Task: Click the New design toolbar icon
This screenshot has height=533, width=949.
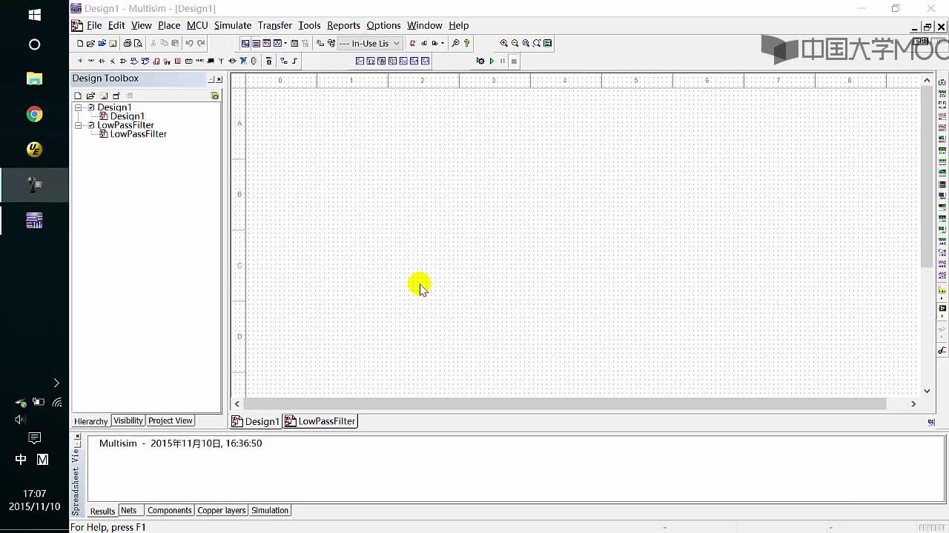Action: [x=79, y=43]
